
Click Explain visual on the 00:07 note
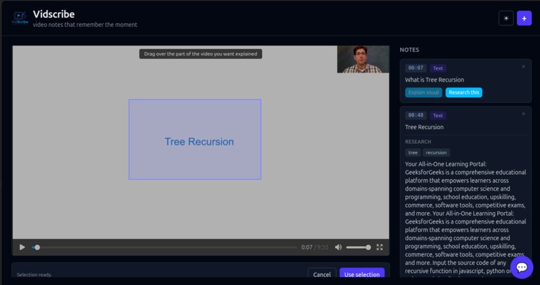click(x=423, y=92)
